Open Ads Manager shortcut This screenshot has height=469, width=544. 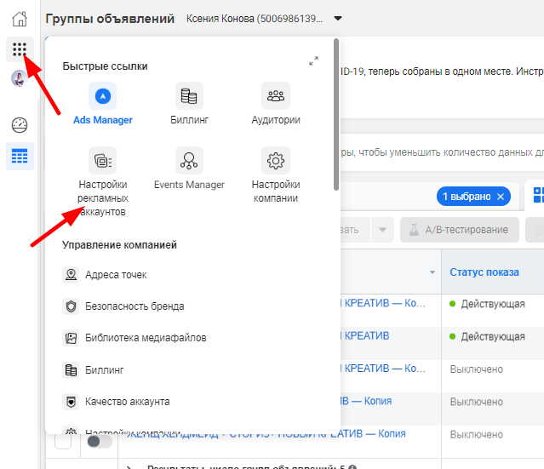click(x=103, y=103)
